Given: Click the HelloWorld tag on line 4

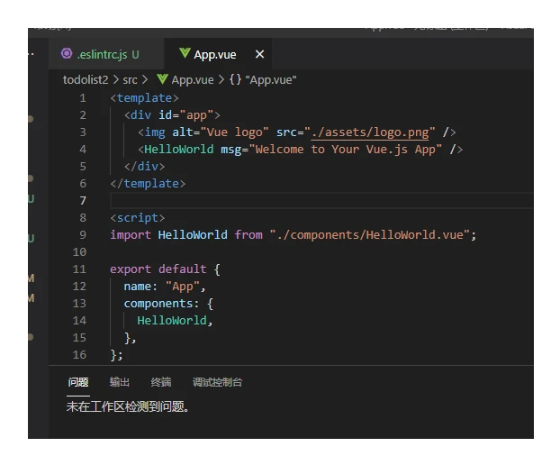Looking at the screenshot, I should [x=179, y=149].
